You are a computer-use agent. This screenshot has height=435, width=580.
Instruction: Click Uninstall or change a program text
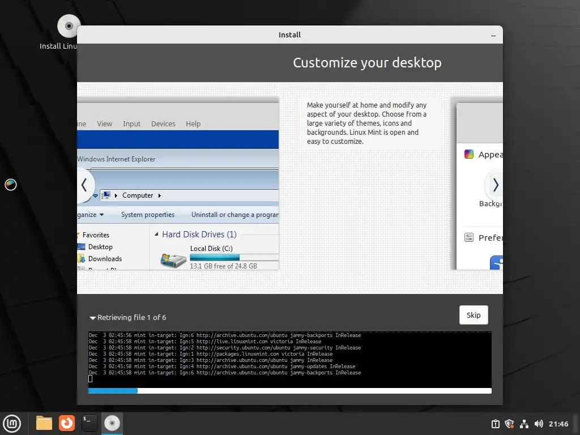click(x=235, y=215)
